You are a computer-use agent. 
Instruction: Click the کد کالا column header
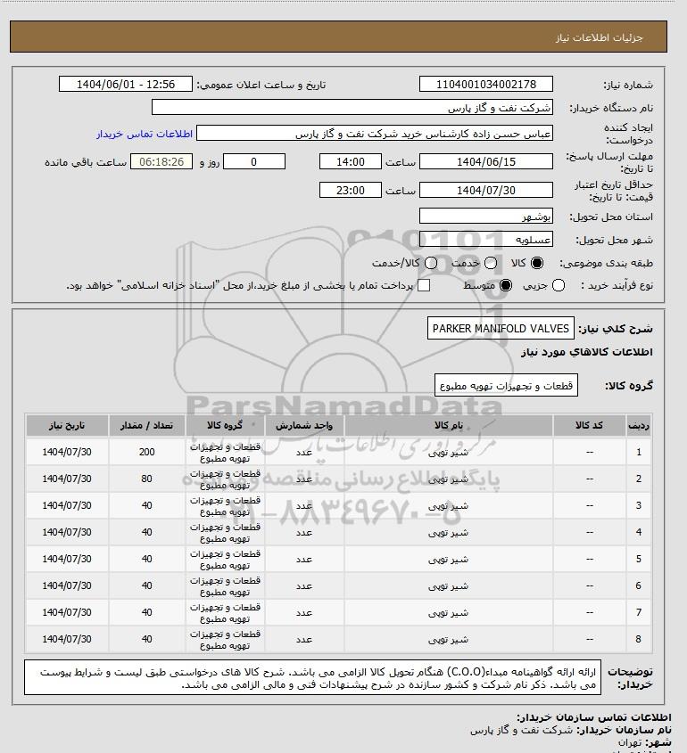click(x=590, y=425)
